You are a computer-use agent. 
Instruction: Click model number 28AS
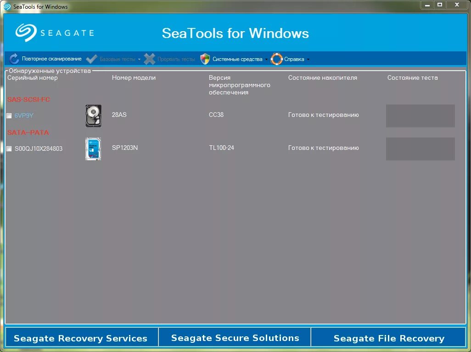(x=119, y=115)
